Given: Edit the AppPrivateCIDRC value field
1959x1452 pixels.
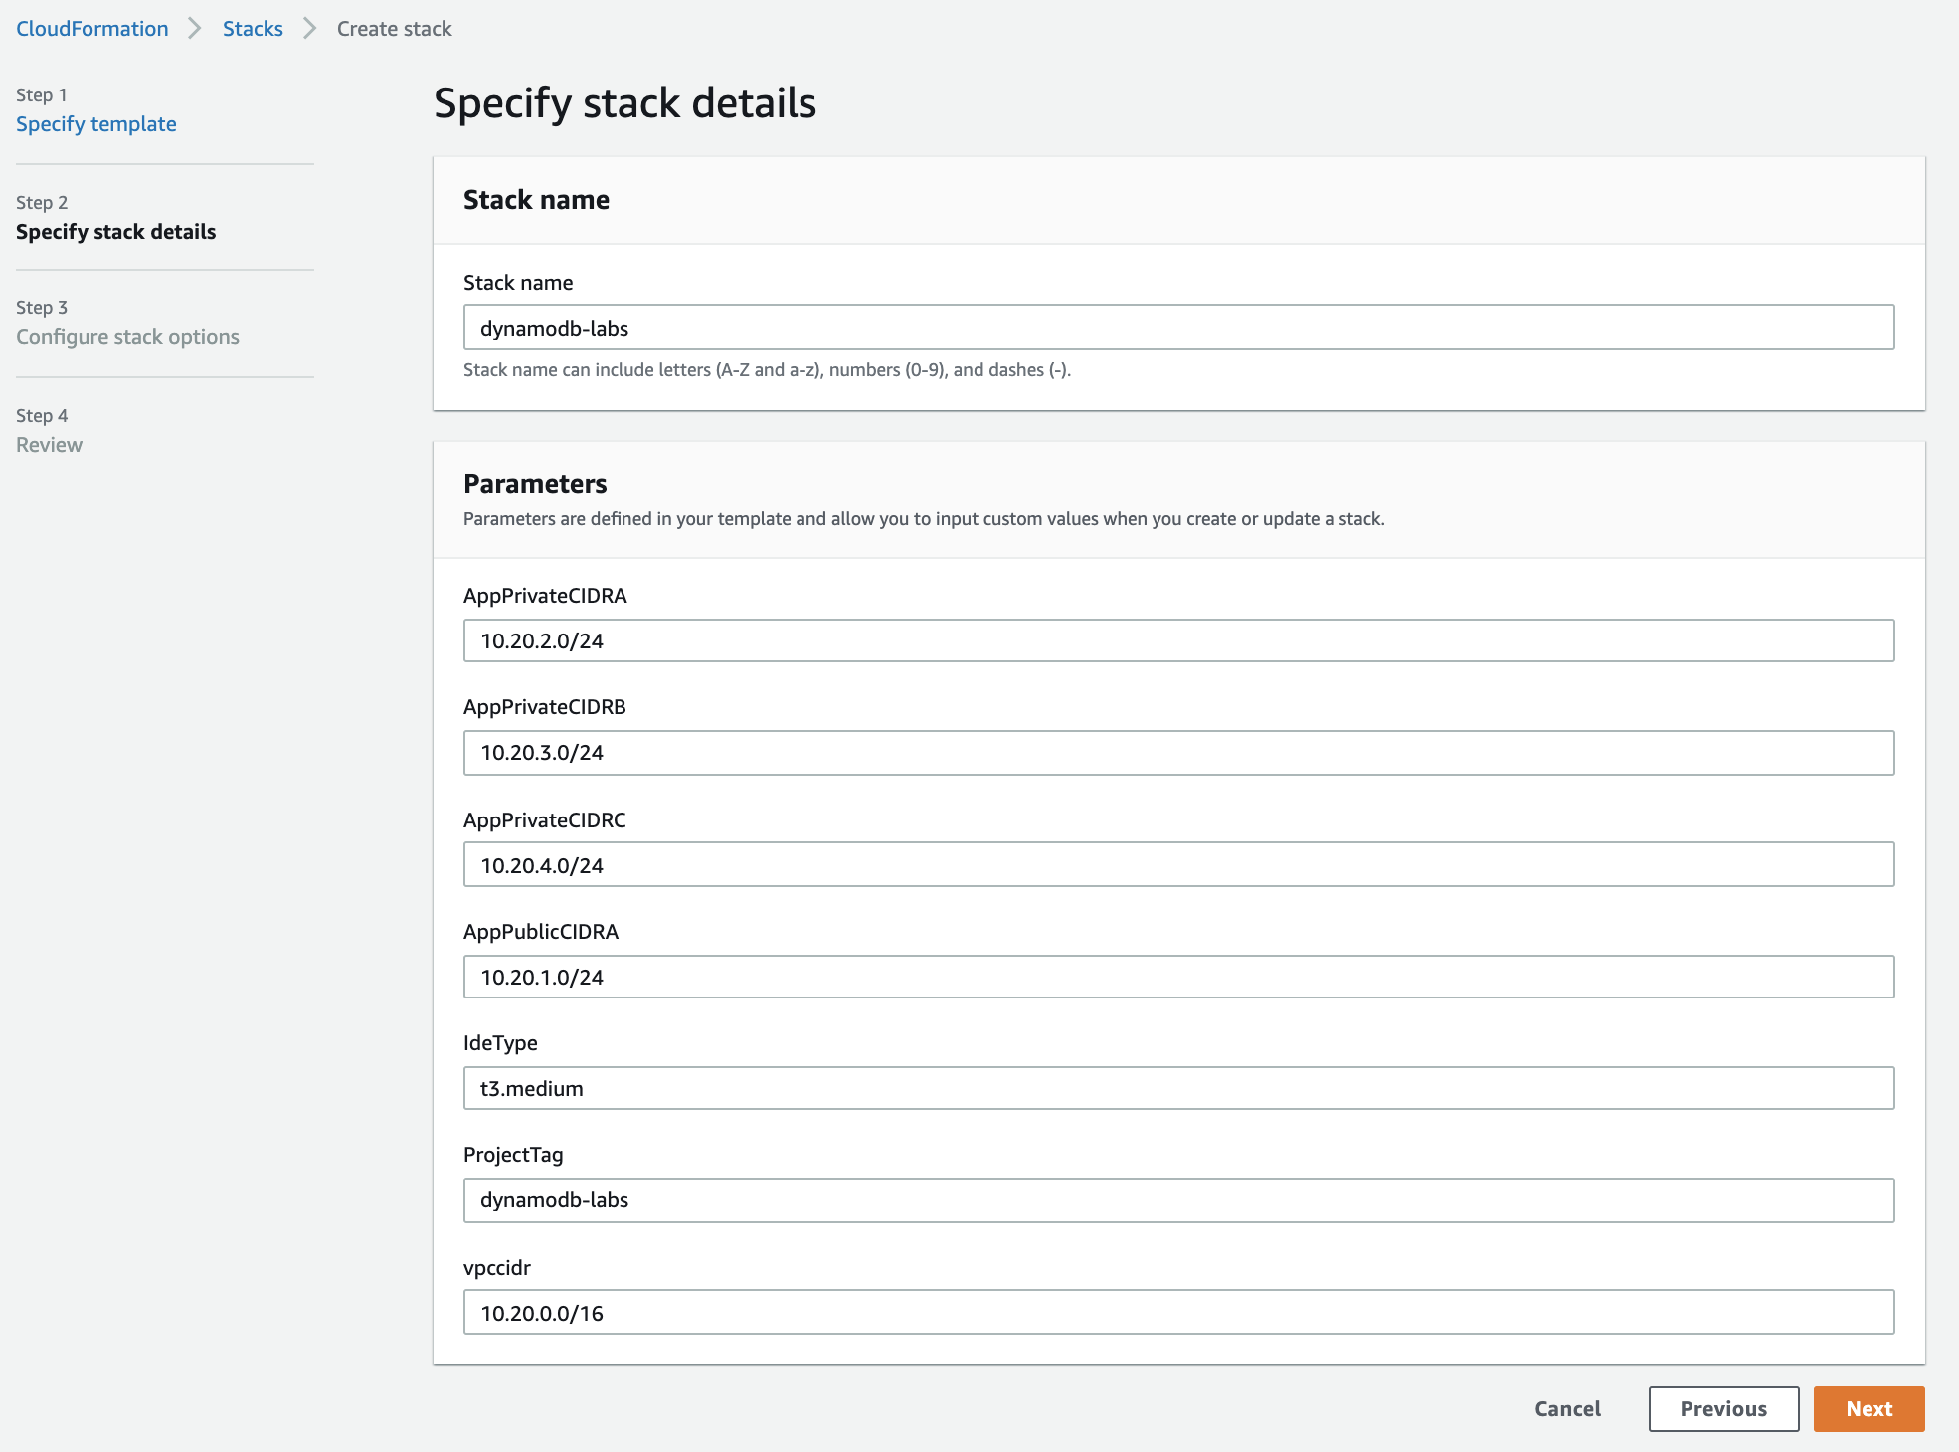Looking at the screenshot, I should pos(1178,864).
